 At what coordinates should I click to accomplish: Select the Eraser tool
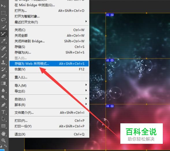pyautogui.click(x=3, y=76)
